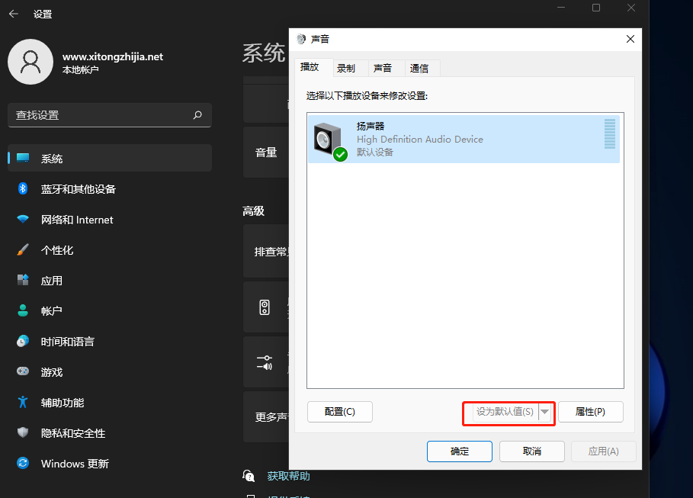The height and width of the screenshot is (498, 693).
Task: Open 个性化 settings
Action: click(110, 250)
